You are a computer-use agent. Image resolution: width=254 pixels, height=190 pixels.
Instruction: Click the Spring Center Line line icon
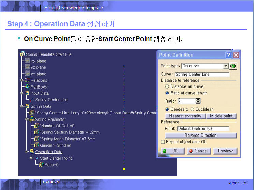(32, 99)
